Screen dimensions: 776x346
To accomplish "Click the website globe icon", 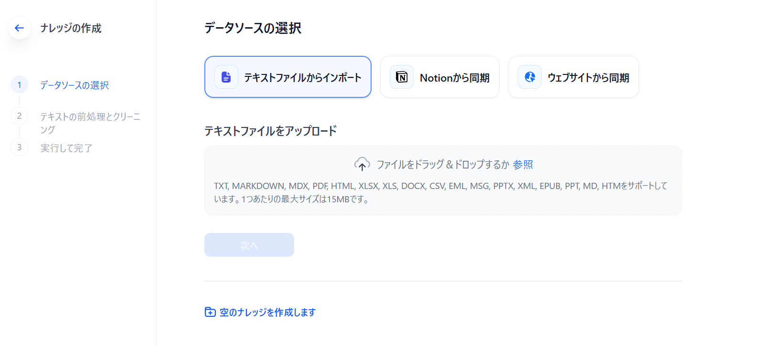I will point(530,77).
